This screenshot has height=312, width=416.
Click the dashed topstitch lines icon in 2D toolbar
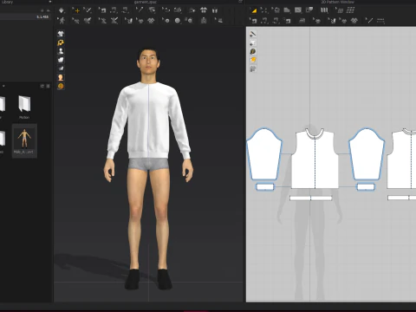point(380,21)
